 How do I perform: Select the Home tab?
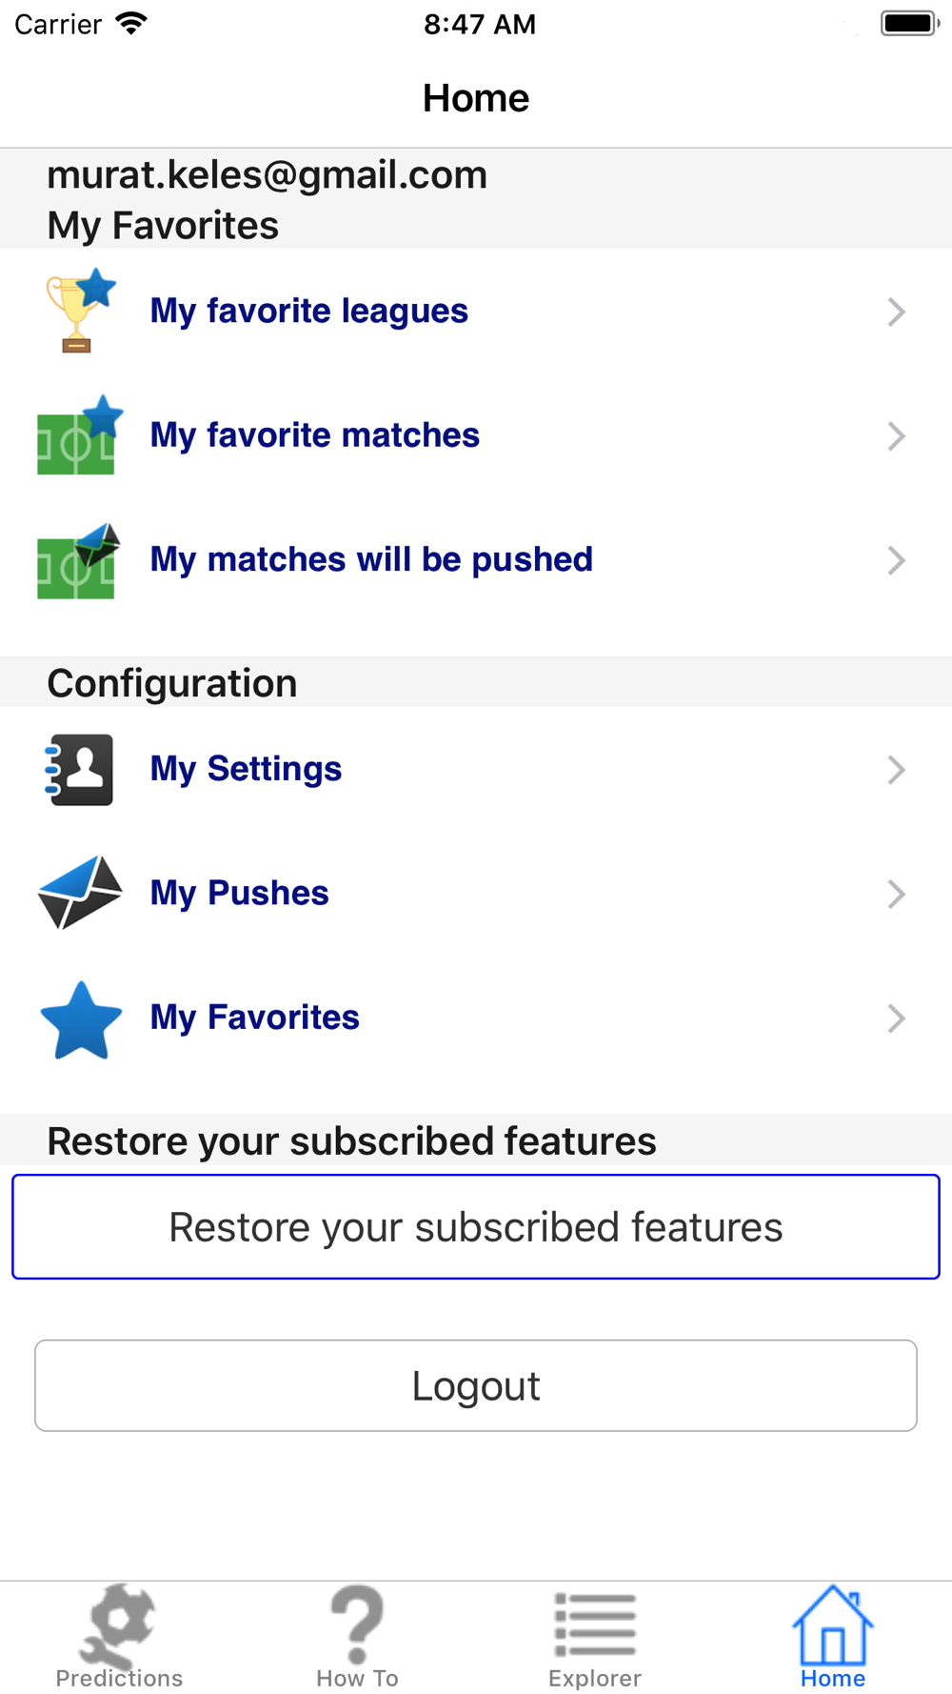(x=833, y=1637)
